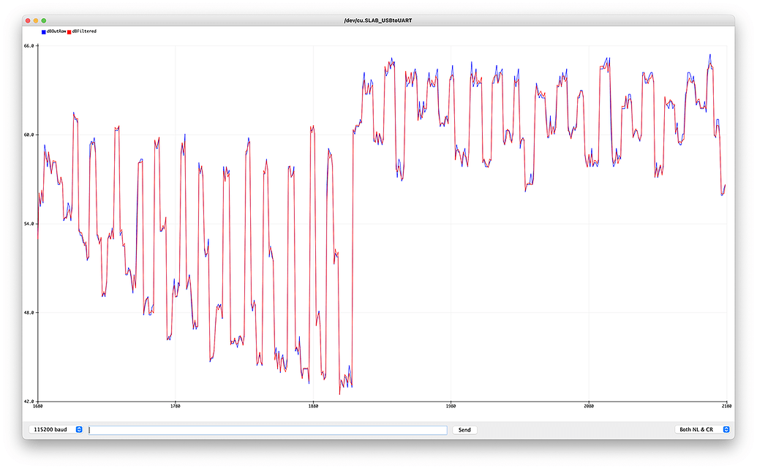Image resolution: width=757 pixels, height=468 pixels.
Task: Click the blue arrows of baud selector
Action: [79, 429]
